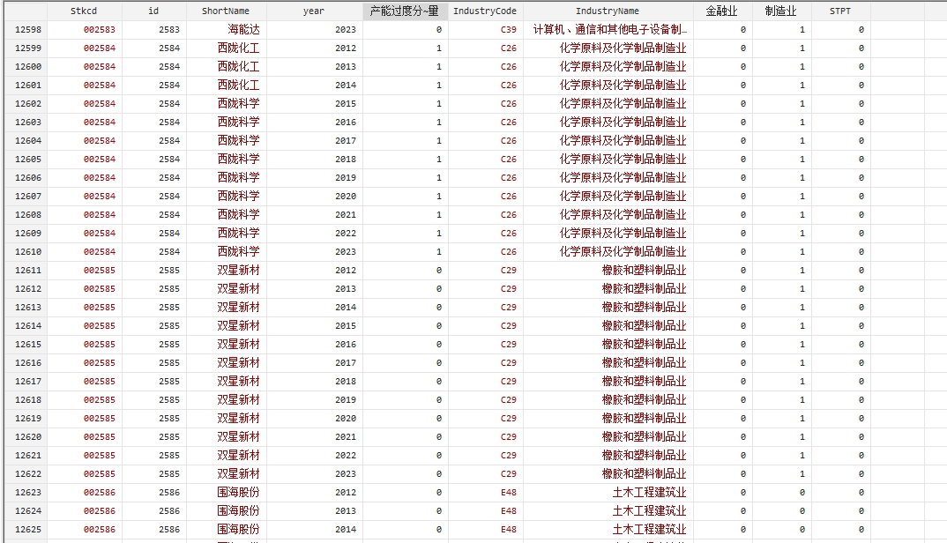Screen dimensions: 947x543
Task: Click IndustryCode C29 in row 12612
Action: pos(509,289)
